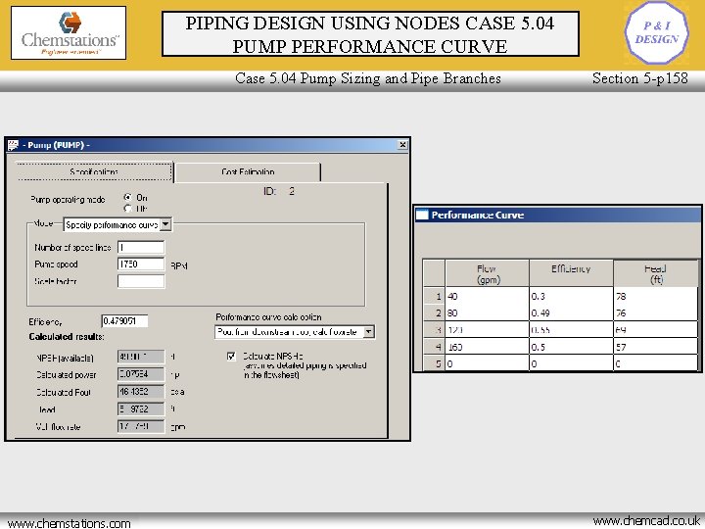Click the Efficiency field 0.479051
This screenshot has height=529, width=705.
click(124, 321)
